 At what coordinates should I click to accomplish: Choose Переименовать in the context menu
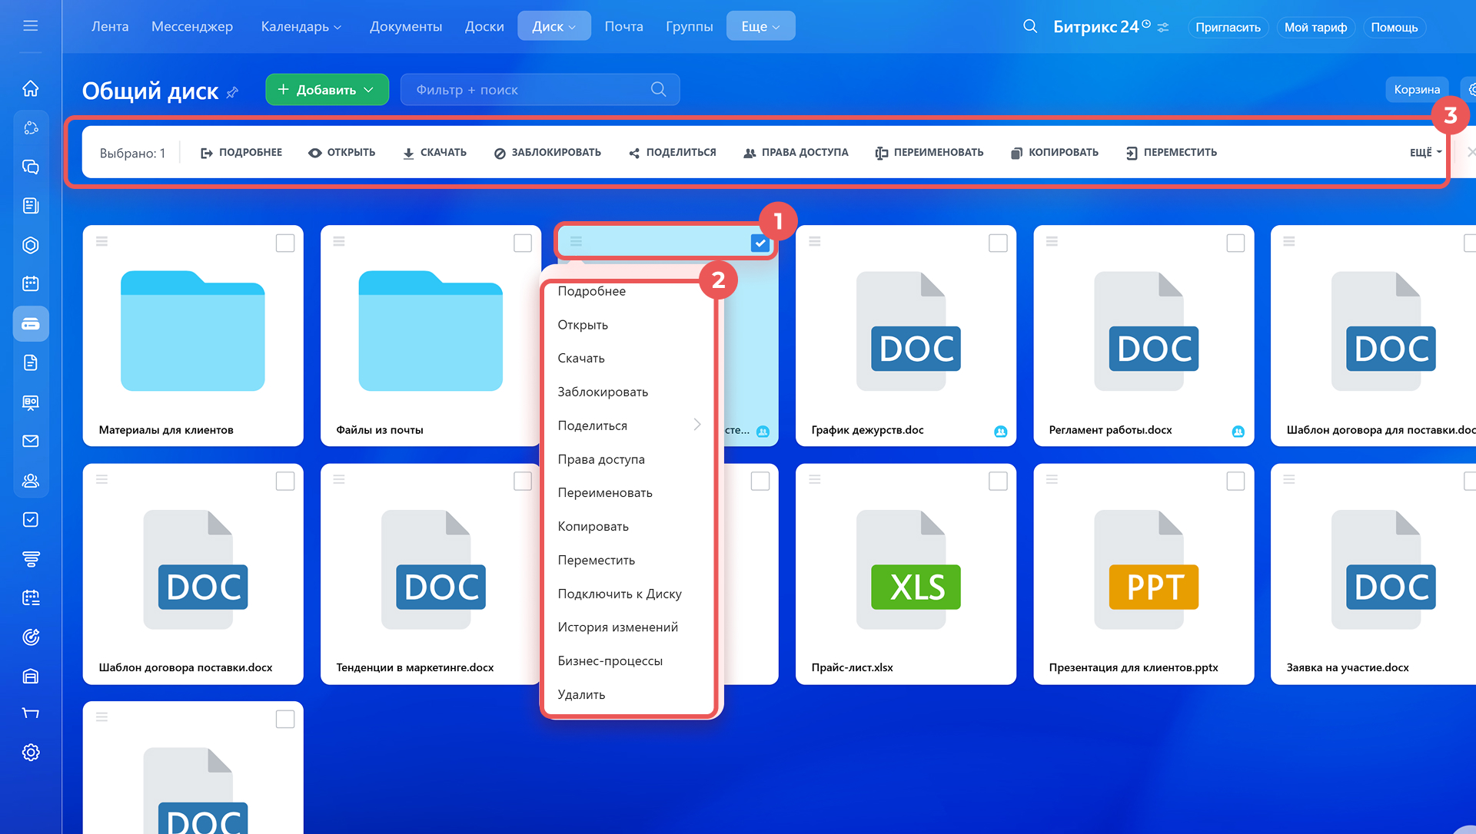(x=605, y=493)
